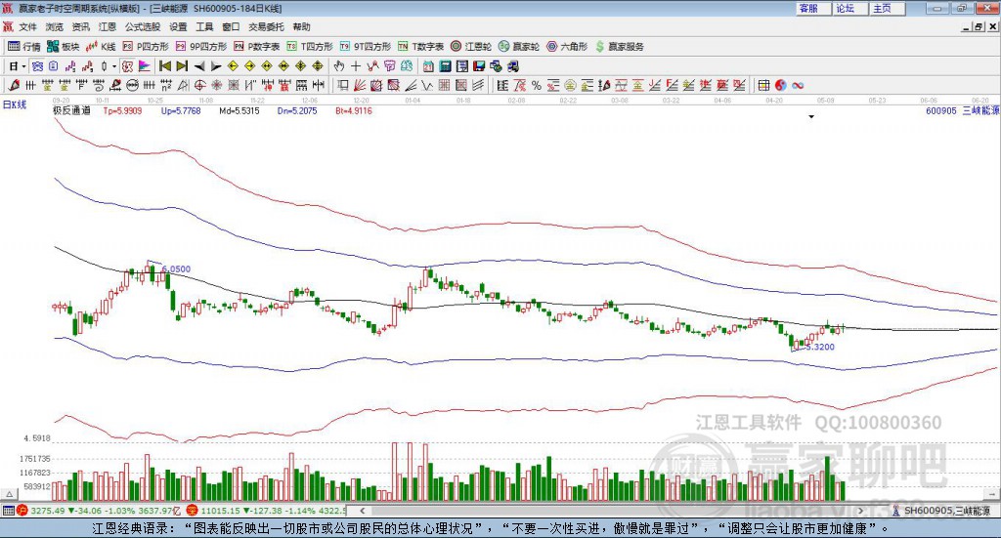This screenshot has height=538, width=1001.
Task: Click the 论坛 forum button
Action: [845, 8]
